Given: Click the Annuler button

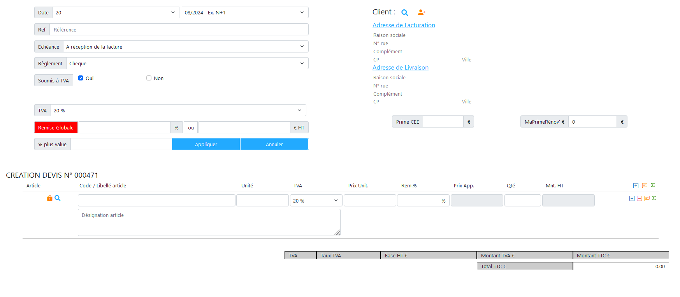Looking at the screenshot, I should [274, 144].
